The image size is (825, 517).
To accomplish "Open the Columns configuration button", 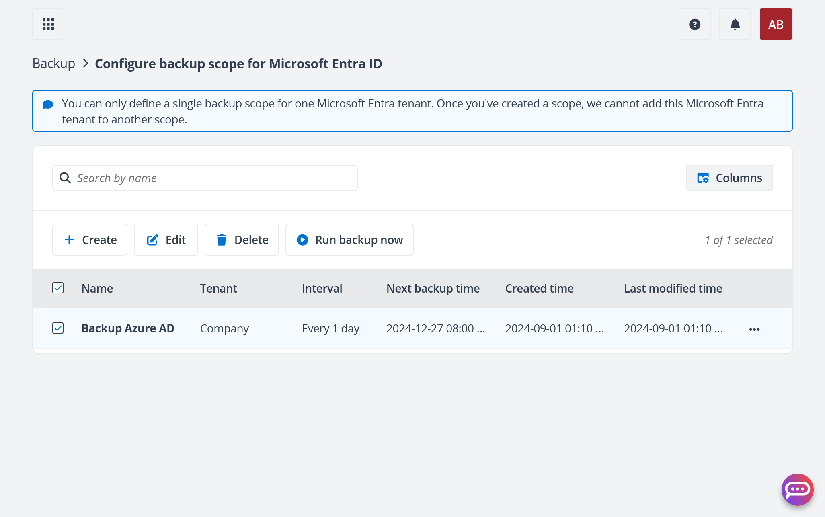I will pyautogui.click(x=729, y=178).
